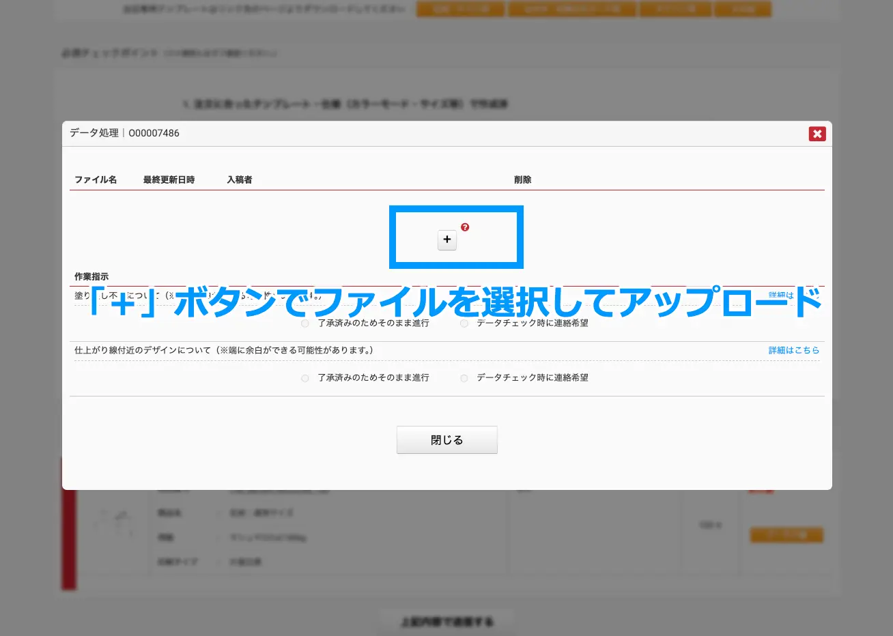Select データチェック時に連絡希望 for the first instruction
This screenshot has height=636, width=893.
point(464,323)
